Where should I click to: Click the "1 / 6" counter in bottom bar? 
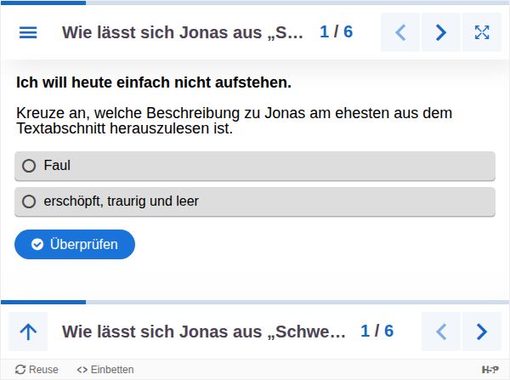point(377,332)
